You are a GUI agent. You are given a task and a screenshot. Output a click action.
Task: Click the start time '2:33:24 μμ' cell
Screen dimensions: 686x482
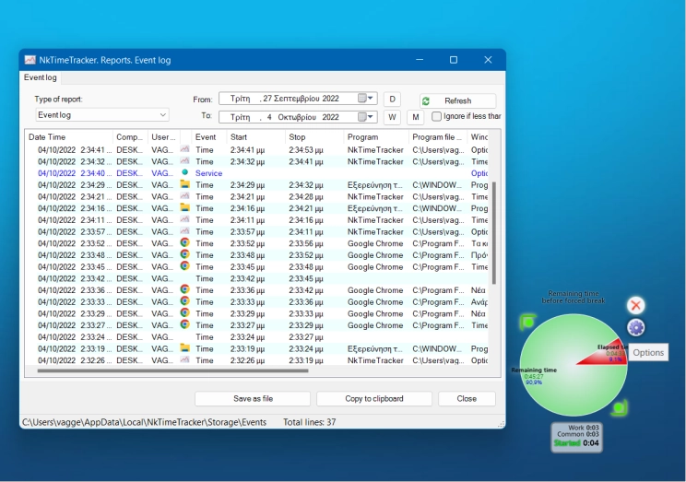click(x=247, y=337)
